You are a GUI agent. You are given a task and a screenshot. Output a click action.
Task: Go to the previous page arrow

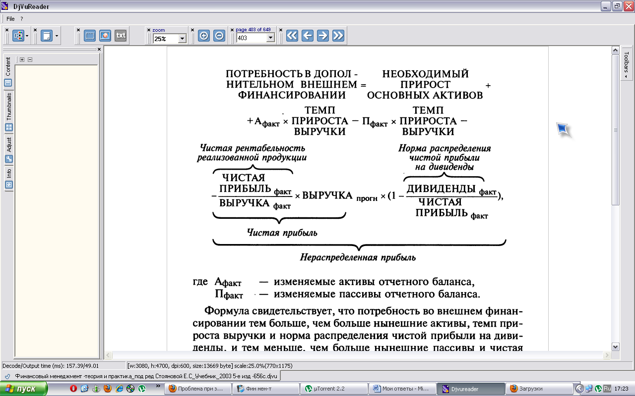pyautogui.click(x=308, y=36)
